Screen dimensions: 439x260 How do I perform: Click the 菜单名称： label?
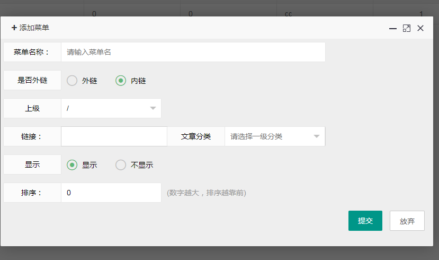click(31, 52)
